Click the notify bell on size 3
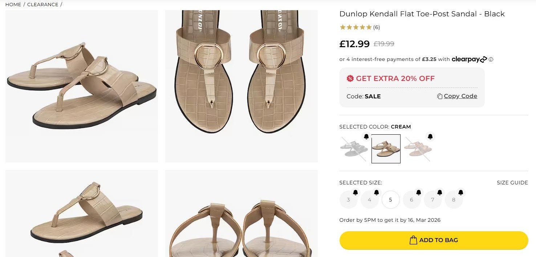Viewport: 536px width, 257px height. click(356, 192)
